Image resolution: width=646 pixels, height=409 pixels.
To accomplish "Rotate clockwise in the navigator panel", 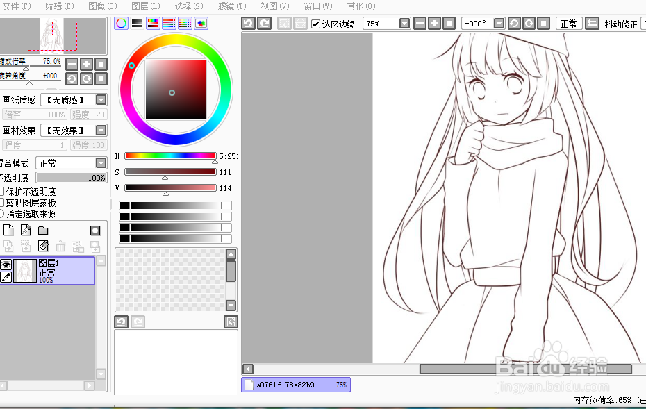I will point(87,78).
